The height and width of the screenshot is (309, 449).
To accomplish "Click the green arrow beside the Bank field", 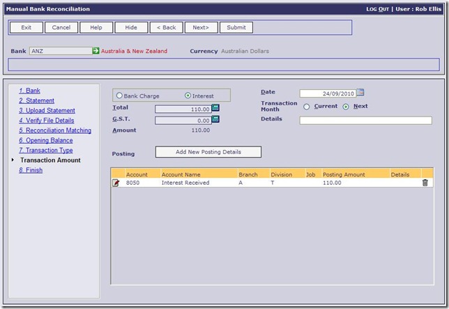I will pos(96,51).
